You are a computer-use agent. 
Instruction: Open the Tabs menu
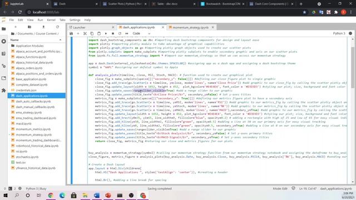pyautogui.click(x=62, y=20)
